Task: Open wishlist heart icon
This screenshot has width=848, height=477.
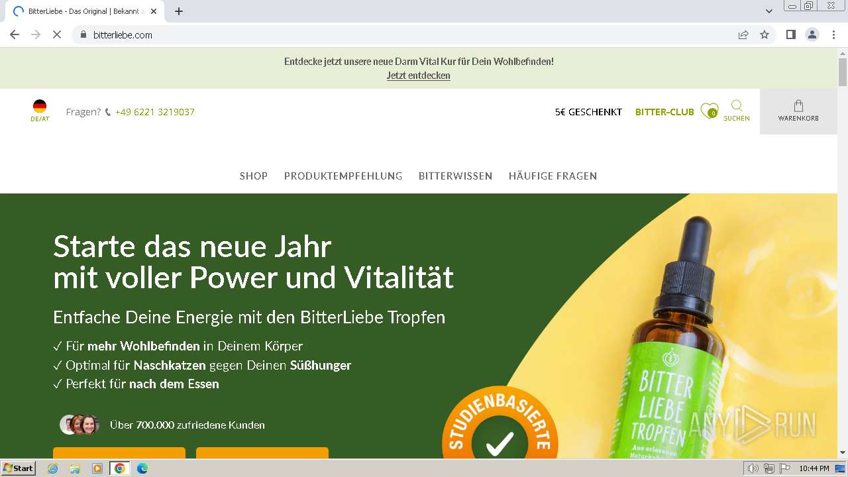Action: (x=709, y=111)
